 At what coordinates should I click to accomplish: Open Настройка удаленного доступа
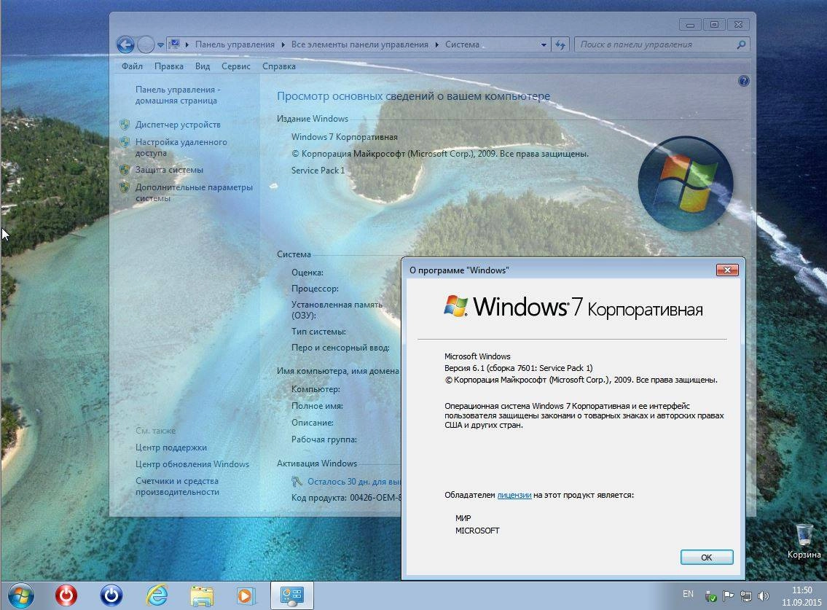pos(181,147)
